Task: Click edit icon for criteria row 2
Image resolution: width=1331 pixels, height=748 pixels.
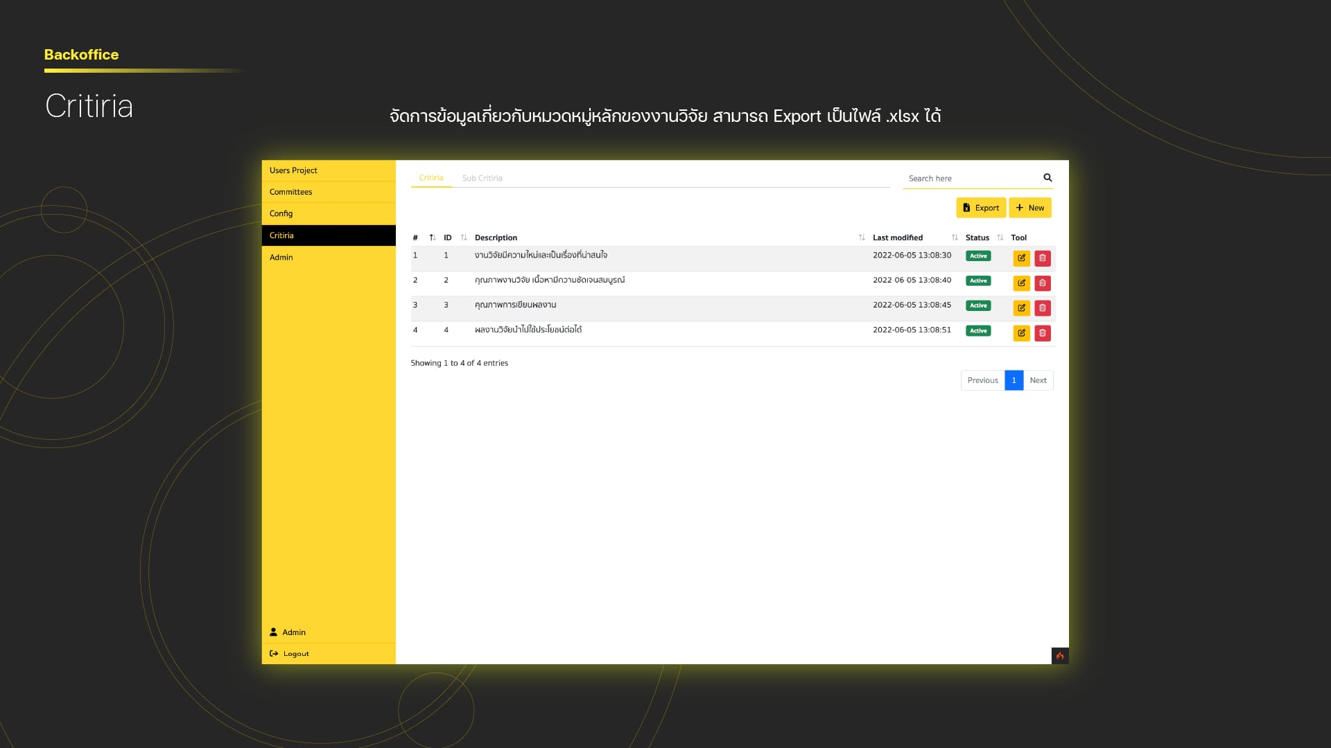Action: tap(1021, 283)
